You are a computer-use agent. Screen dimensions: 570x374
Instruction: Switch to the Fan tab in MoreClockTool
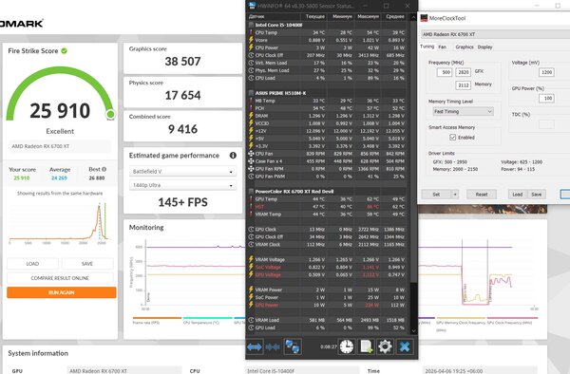(442, 47)
